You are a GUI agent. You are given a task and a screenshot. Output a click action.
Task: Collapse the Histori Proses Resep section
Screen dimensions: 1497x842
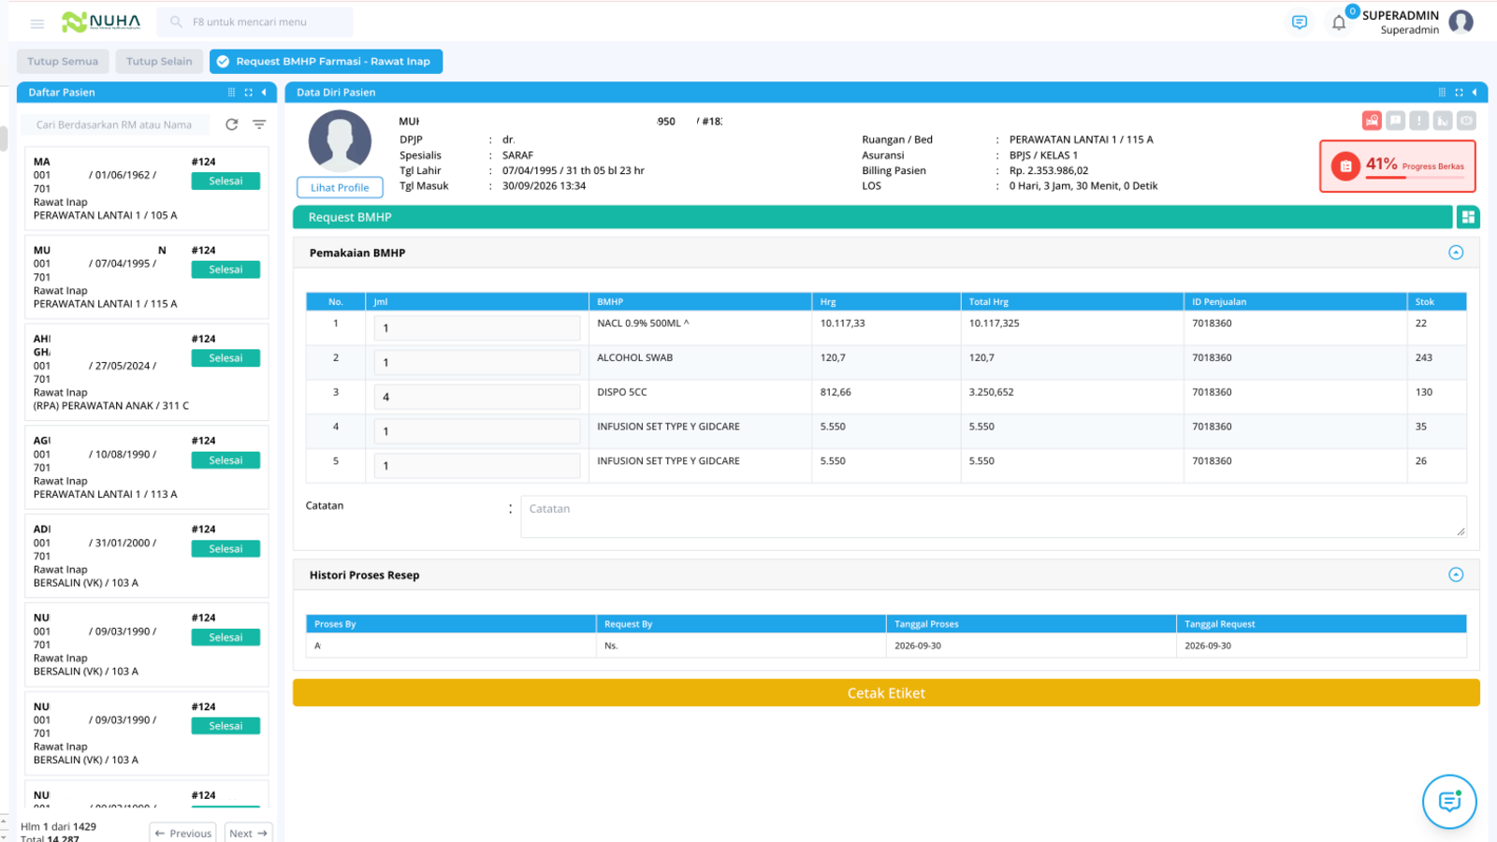tap(1456, 574)
